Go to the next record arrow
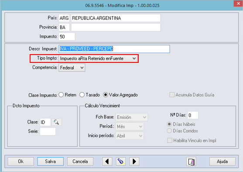 [134, 162]
